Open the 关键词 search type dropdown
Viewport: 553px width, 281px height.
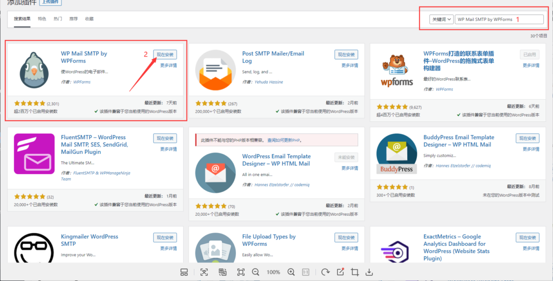click(441, 19)
